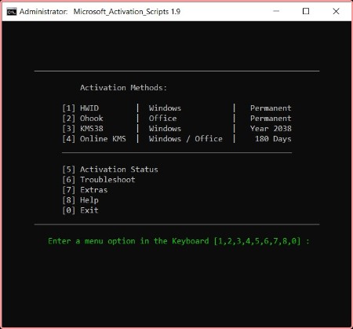Screen dimensions: 353x329
Task: Click 'Office' in the Ohook row
Action: click(162, 119)
